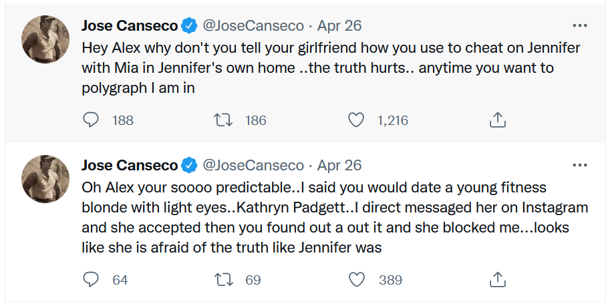Open Jose Canseco avatar on second tweet
This screenshot has width=606, height=304.
(x=45, y=179)
